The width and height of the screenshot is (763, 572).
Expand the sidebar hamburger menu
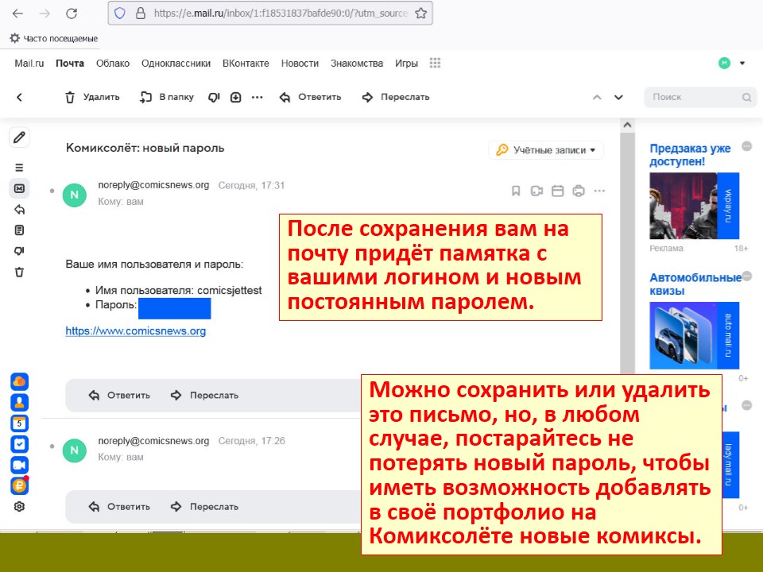point(19,168)
